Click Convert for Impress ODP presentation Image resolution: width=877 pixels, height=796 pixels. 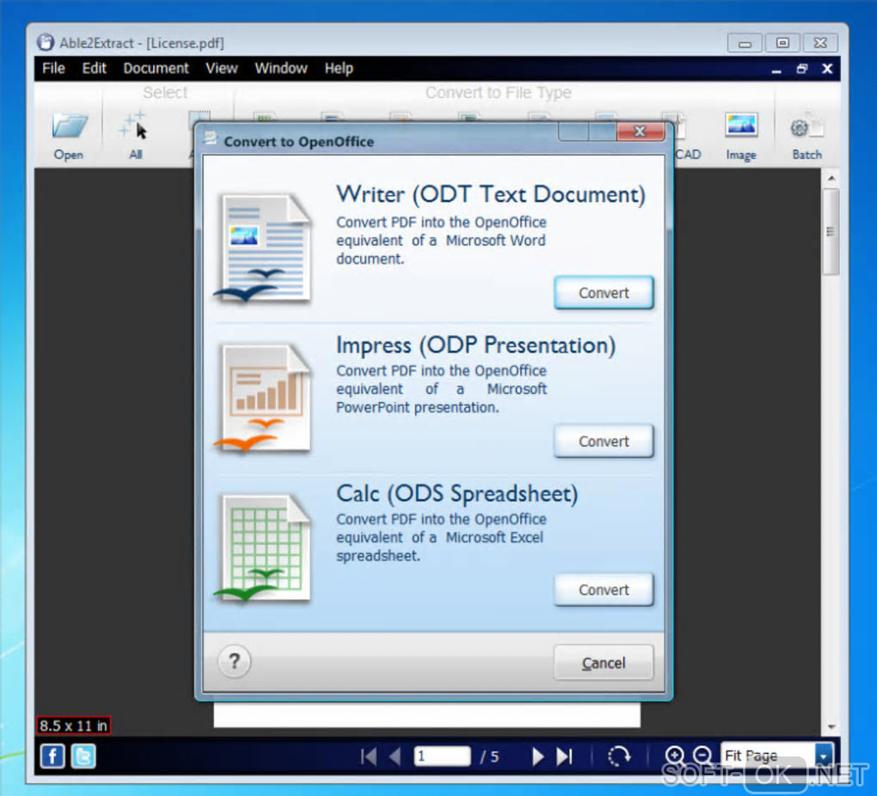click(x=604, y=441)
